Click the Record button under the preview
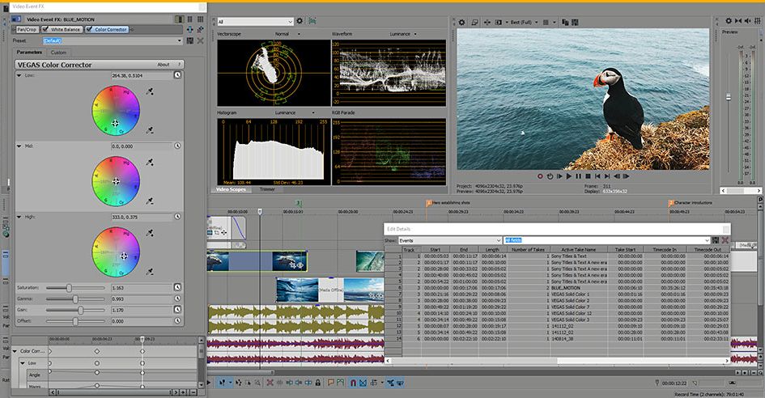 click(x=539, y=176)
